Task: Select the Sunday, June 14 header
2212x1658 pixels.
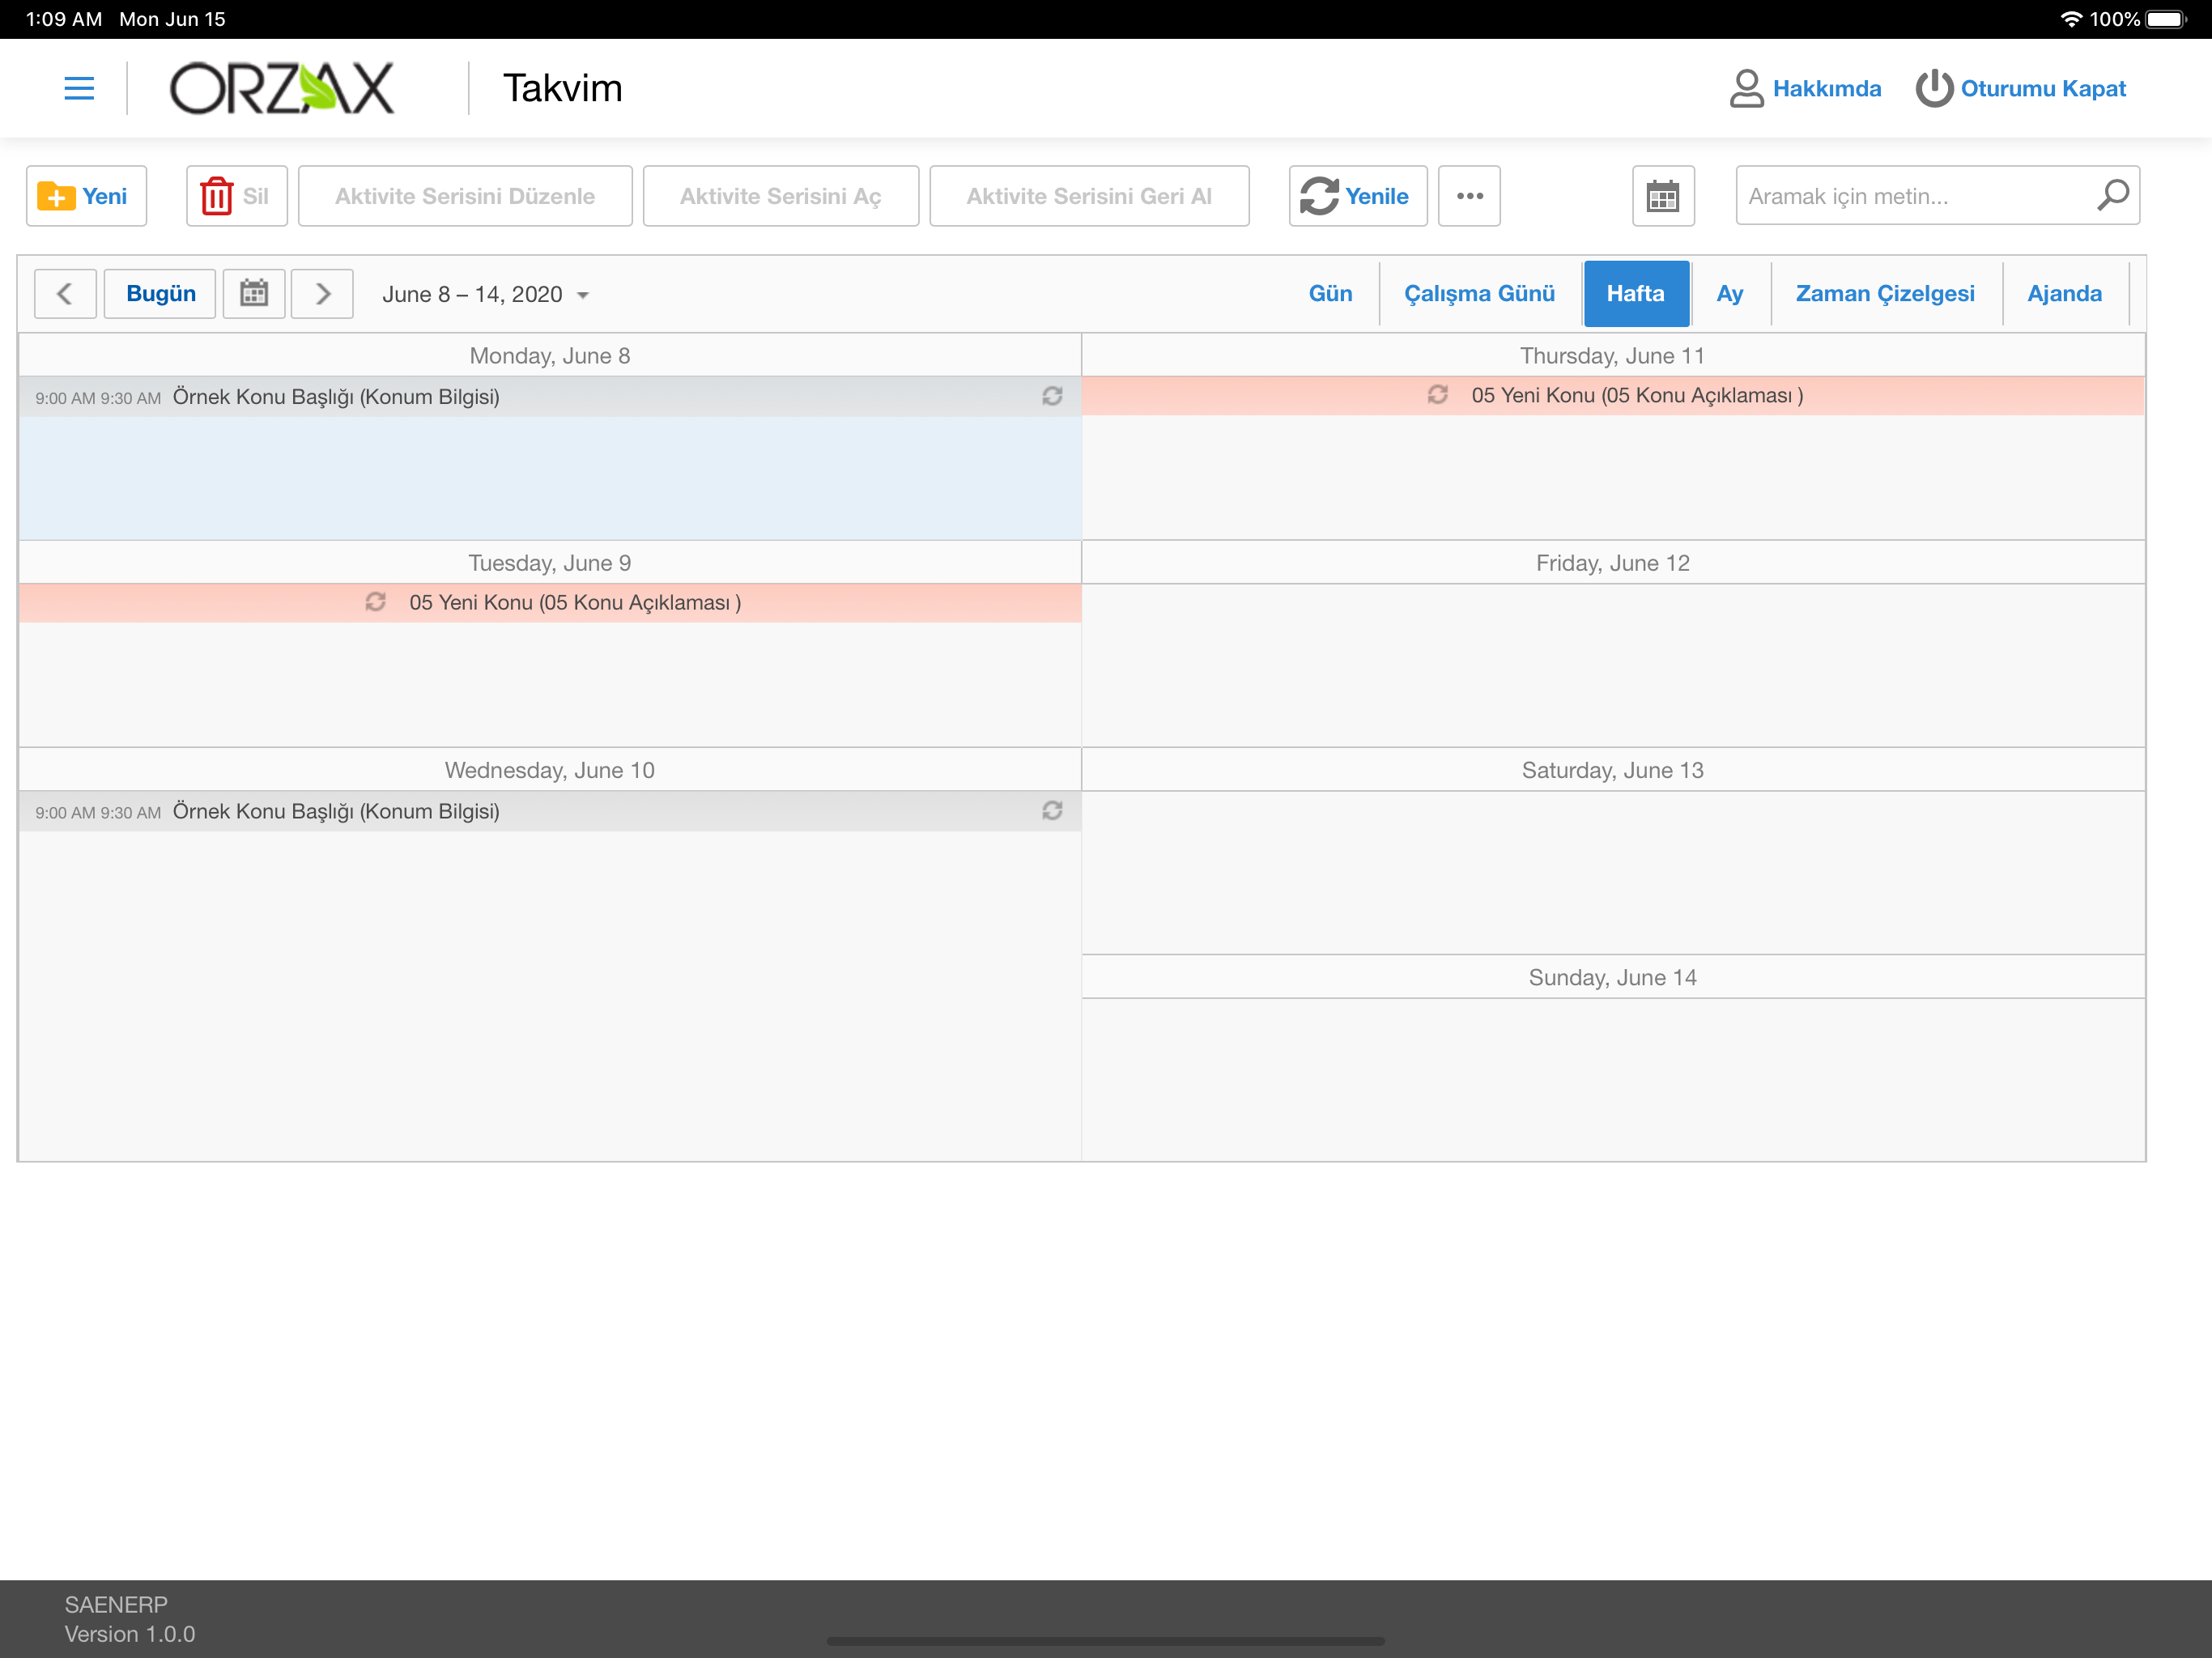Action: 1613,977
